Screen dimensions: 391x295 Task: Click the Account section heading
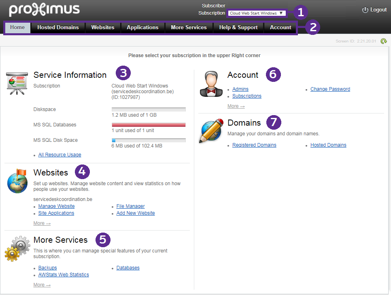(242, 75)
